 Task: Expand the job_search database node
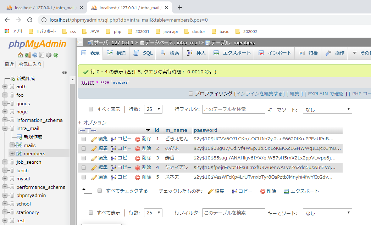click(x=5, y=162)
